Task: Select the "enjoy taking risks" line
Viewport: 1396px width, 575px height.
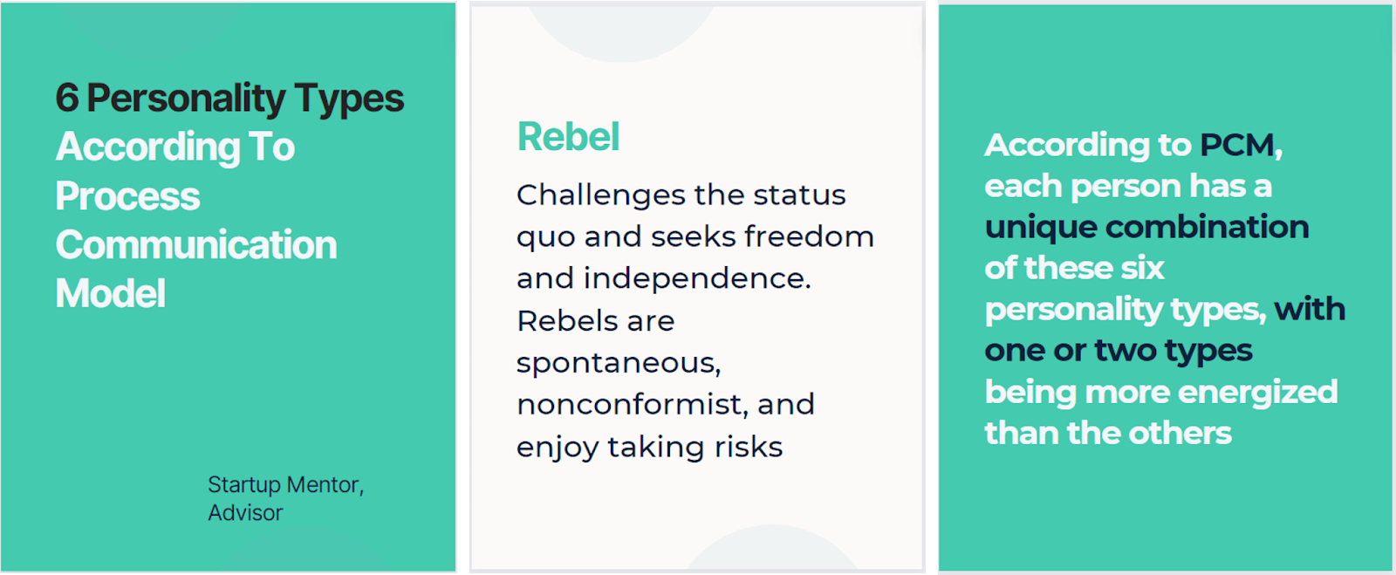Action: point(649,447)
